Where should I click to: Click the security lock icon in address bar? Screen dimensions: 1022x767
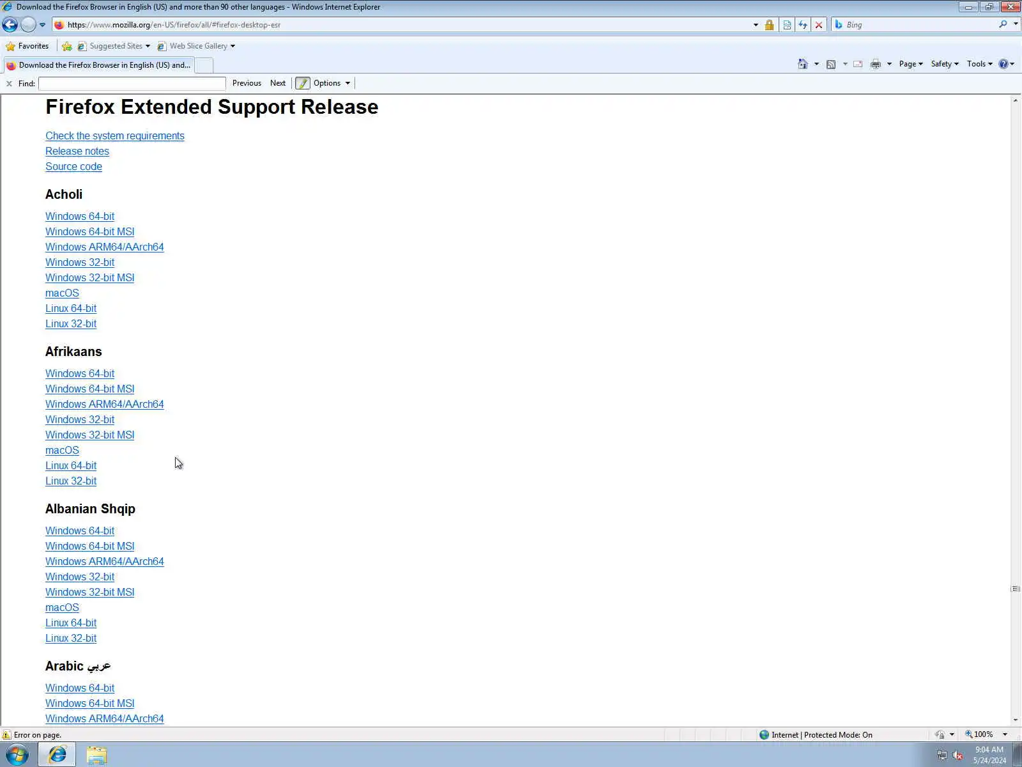(x=769, y=25)
